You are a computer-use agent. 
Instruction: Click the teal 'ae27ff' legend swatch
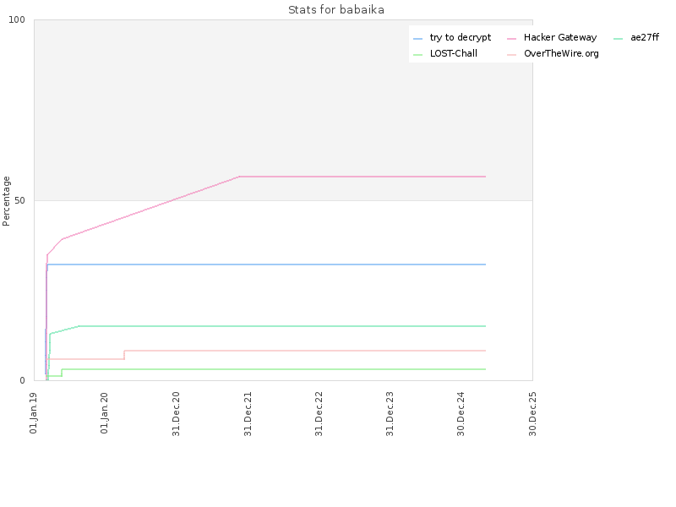tap(619, 39)
